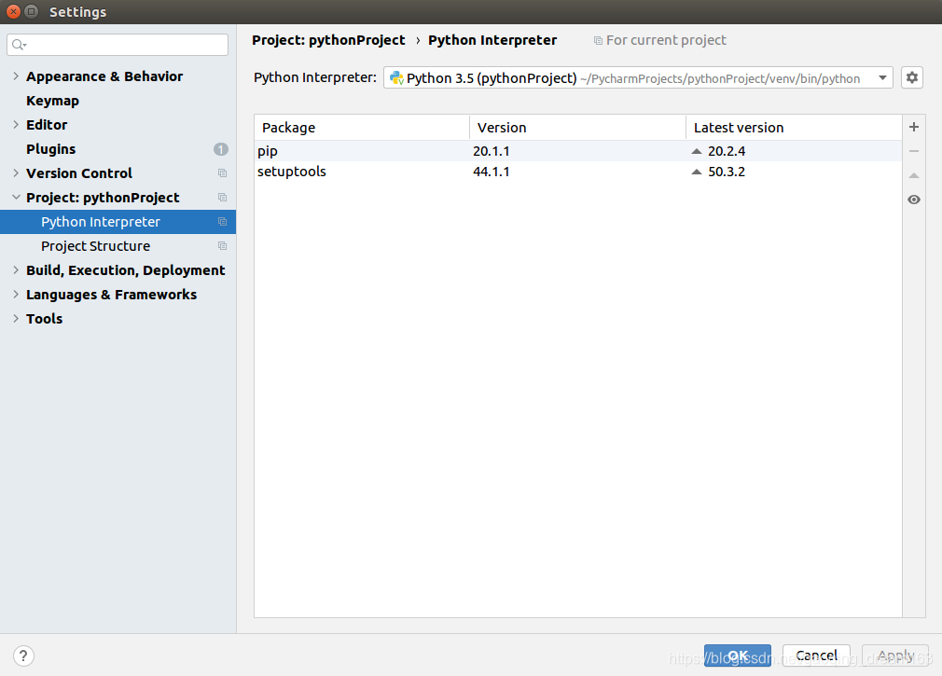Click the Apply button
The image size is (942, 676).
click(x=895, y=655)
